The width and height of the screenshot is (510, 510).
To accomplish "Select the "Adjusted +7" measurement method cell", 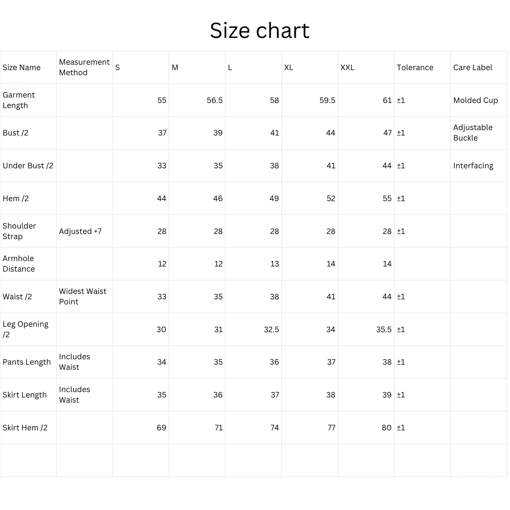I will pos(80,231).
